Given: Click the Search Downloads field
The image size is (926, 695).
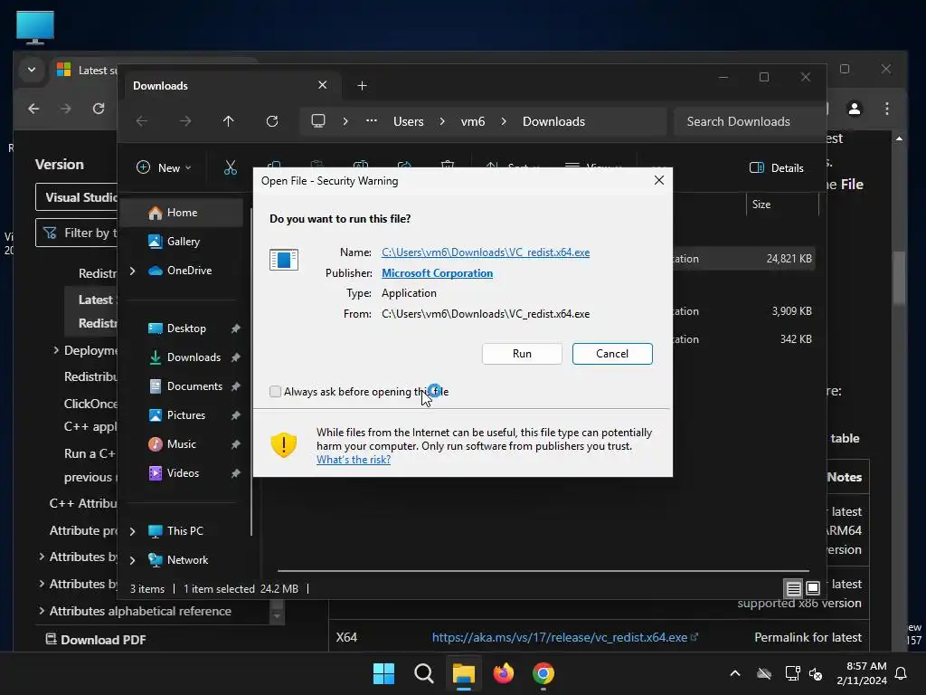Looking at the screenshot, I should click(x=749, y=121).
